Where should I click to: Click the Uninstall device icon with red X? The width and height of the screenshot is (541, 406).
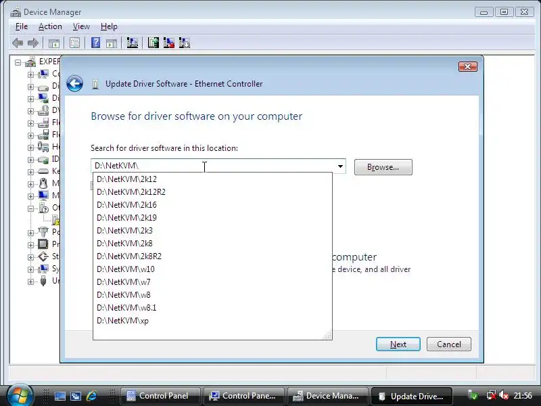pos(168,43)
